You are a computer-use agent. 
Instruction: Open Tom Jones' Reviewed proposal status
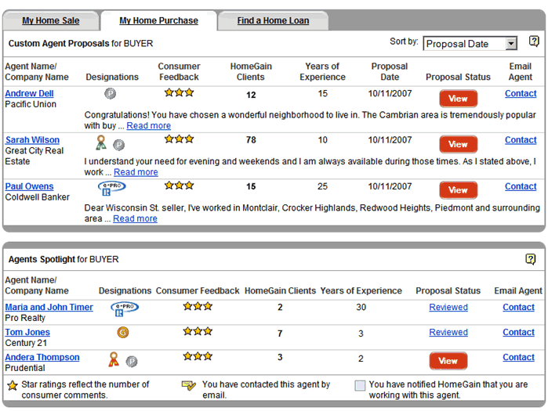[x=448, y=333]
